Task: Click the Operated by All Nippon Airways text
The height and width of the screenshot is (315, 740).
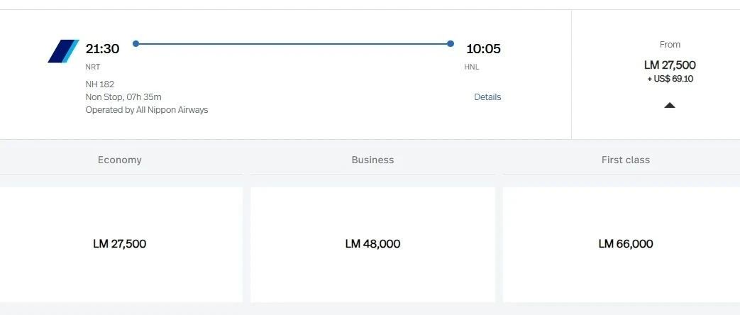Action: [x=147, y=110]
